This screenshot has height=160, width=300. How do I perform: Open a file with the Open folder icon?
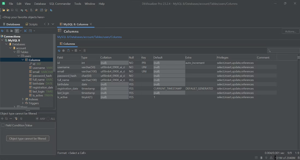pos(3,10)
